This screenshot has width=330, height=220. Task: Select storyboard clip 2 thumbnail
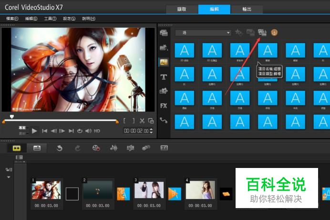(98, 190)
